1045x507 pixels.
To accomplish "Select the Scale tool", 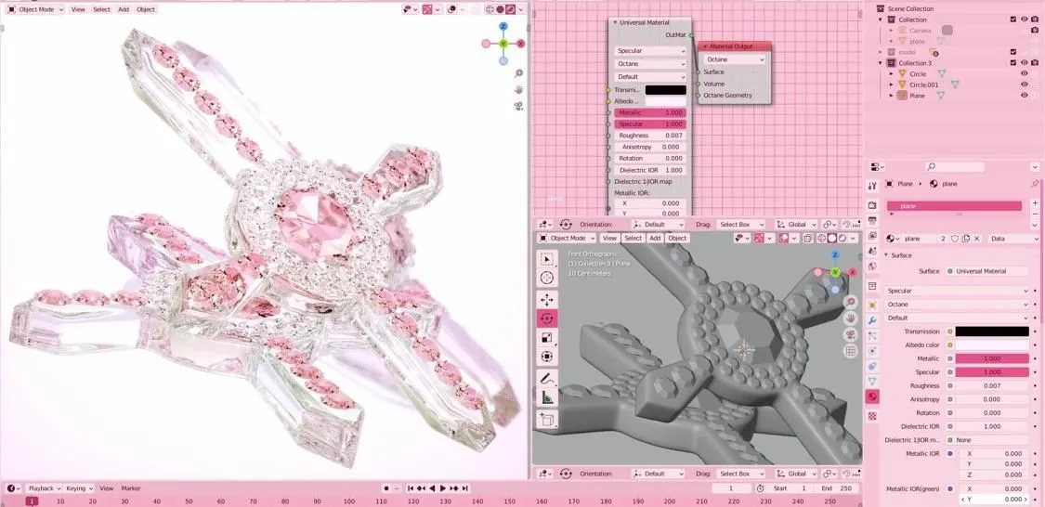I will (546, 337).
